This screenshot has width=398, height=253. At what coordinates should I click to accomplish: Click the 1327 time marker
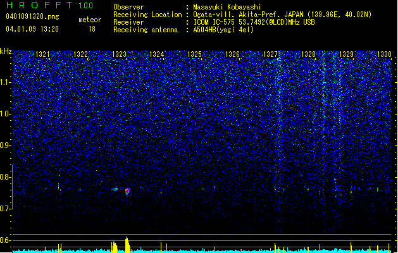pyautogui.click(x=271, y=54)
